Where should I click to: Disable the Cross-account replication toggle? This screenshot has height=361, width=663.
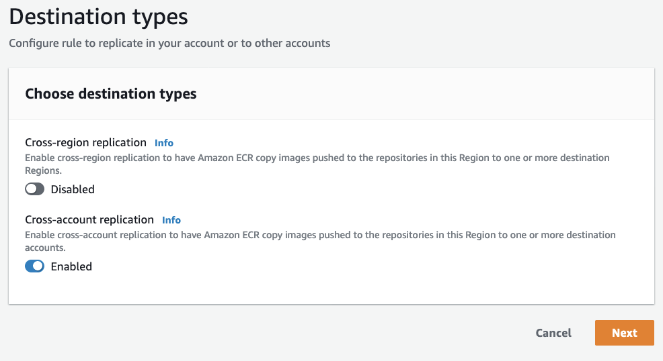[x=35, y=266]
